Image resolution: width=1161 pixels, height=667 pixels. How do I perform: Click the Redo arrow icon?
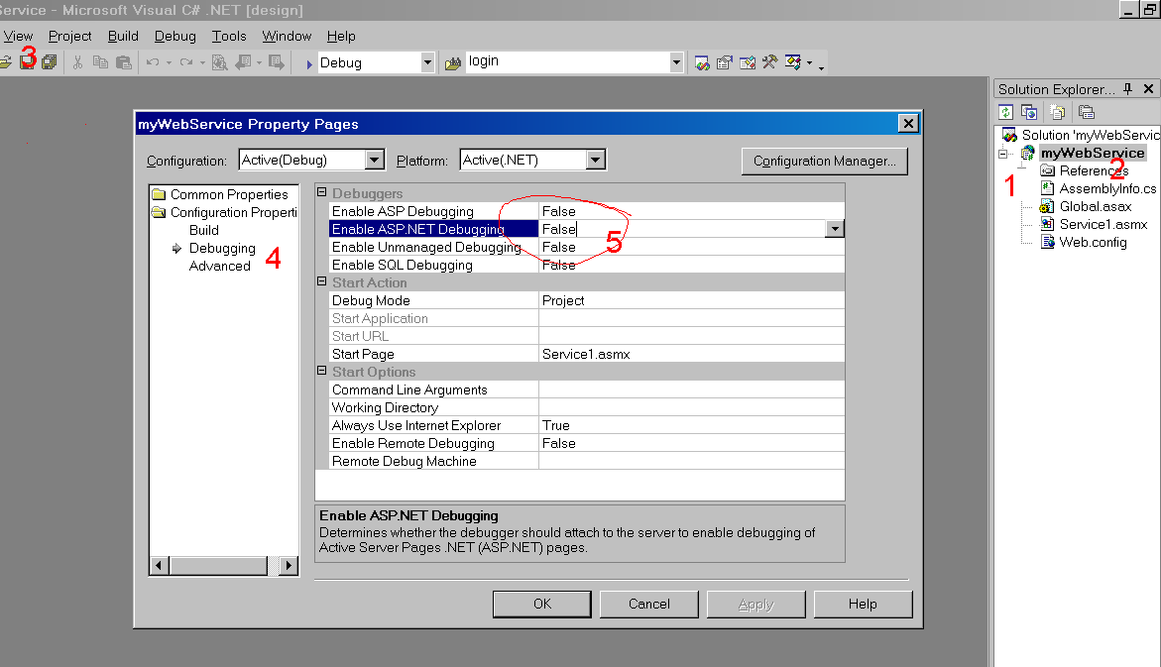(x=185, y=62)
